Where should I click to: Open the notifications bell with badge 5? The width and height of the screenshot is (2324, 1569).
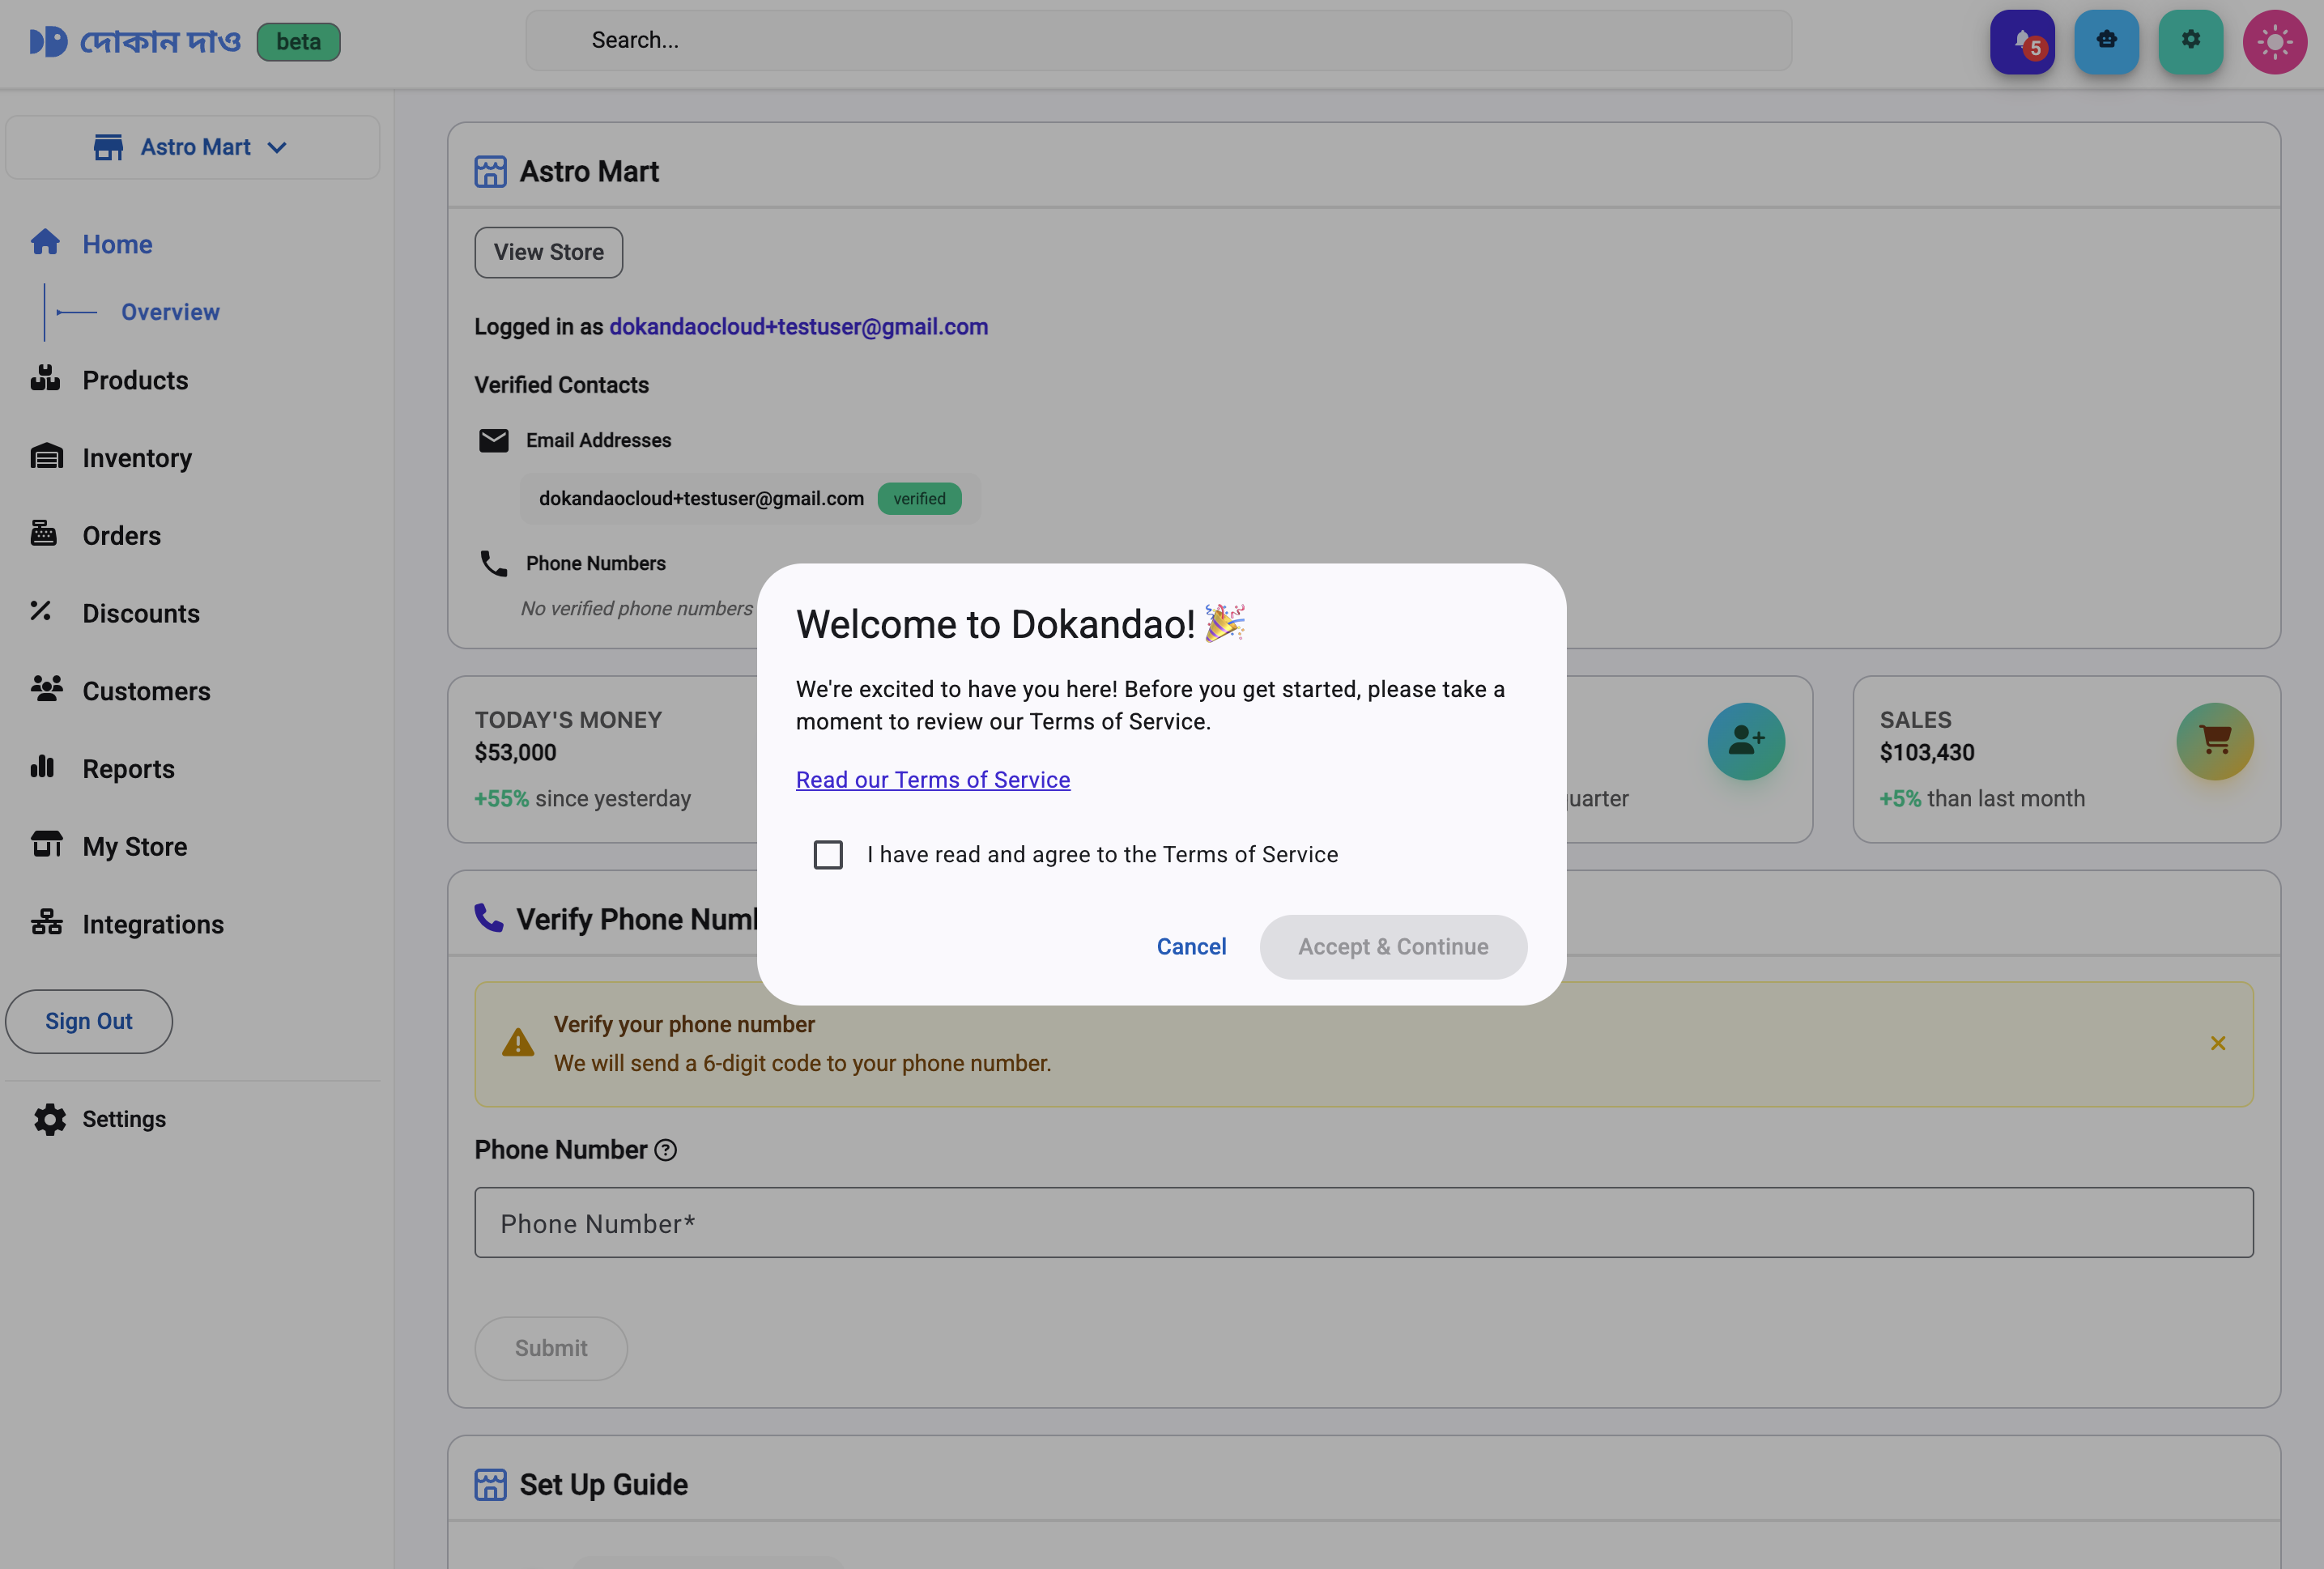[2021, 42]
